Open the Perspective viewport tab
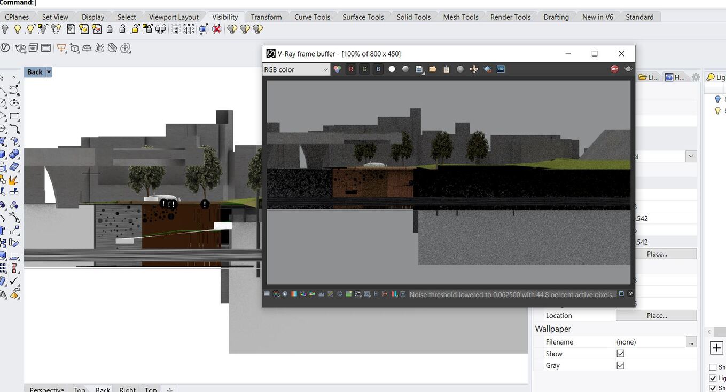 pos(46,389)
